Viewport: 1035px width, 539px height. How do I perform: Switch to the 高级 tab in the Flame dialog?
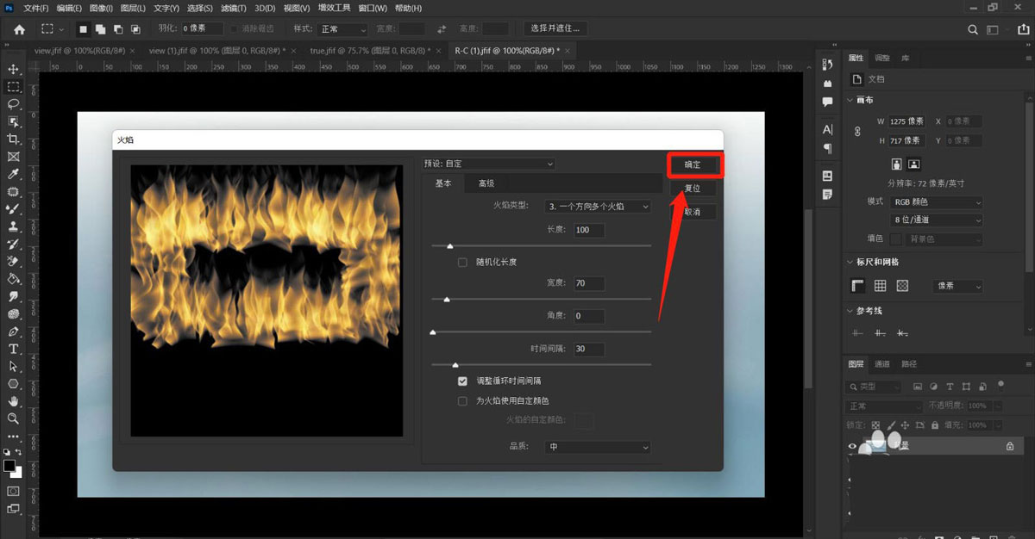pos(485,183)
